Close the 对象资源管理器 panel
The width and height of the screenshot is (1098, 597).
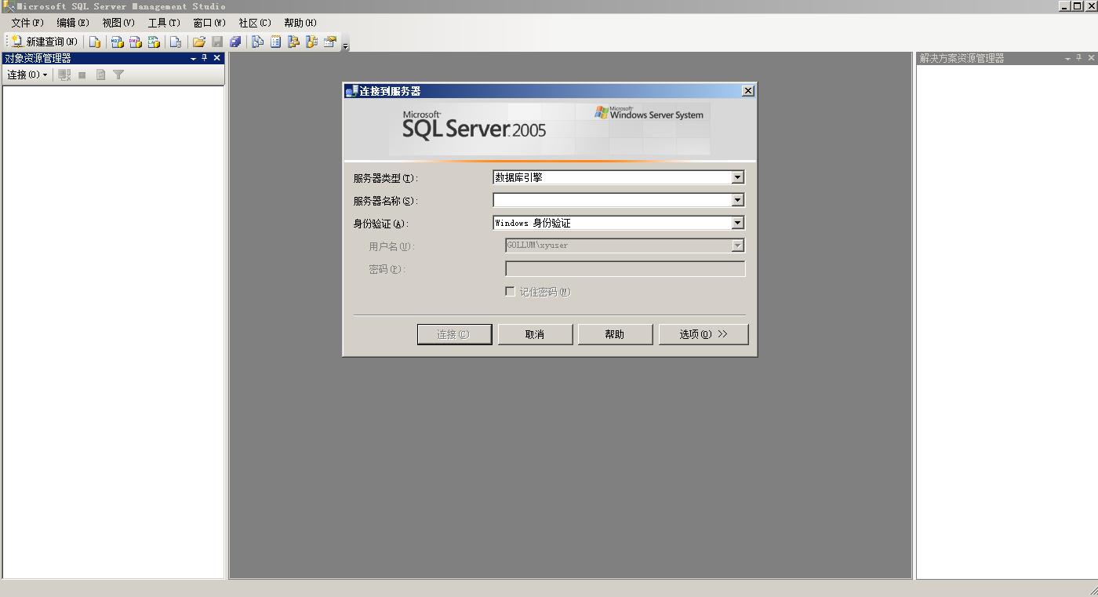(x=217, y=58)
